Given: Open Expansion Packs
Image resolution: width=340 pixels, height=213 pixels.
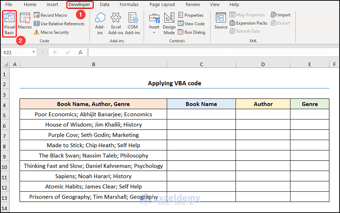Looking at the screenshot, I should (x=248, y=23).
